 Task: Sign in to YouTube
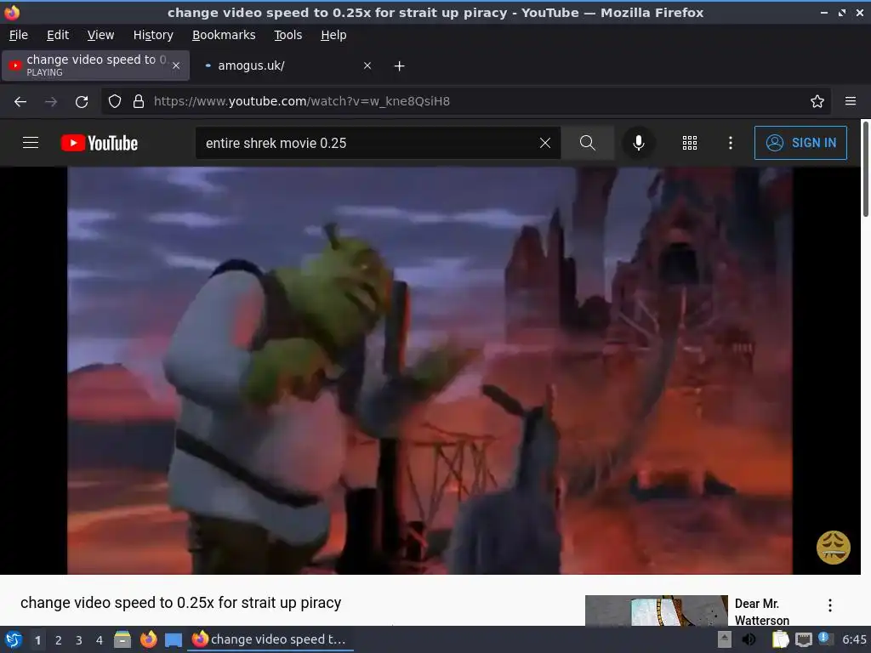[x=800, y=143]
